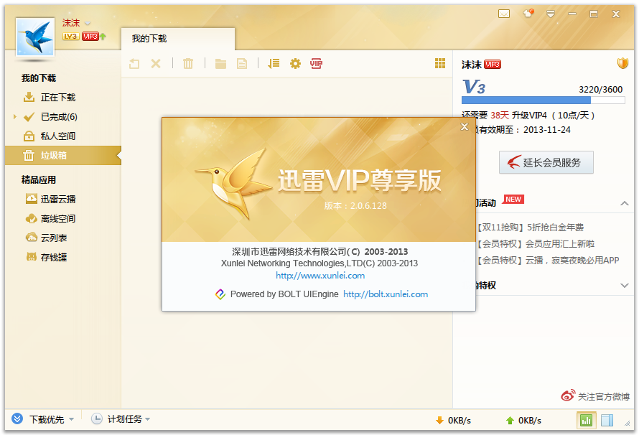The height and width of the screenshot is (435, 639).
Task: Click the 3220/3600 points value
Action: [601, 89]
